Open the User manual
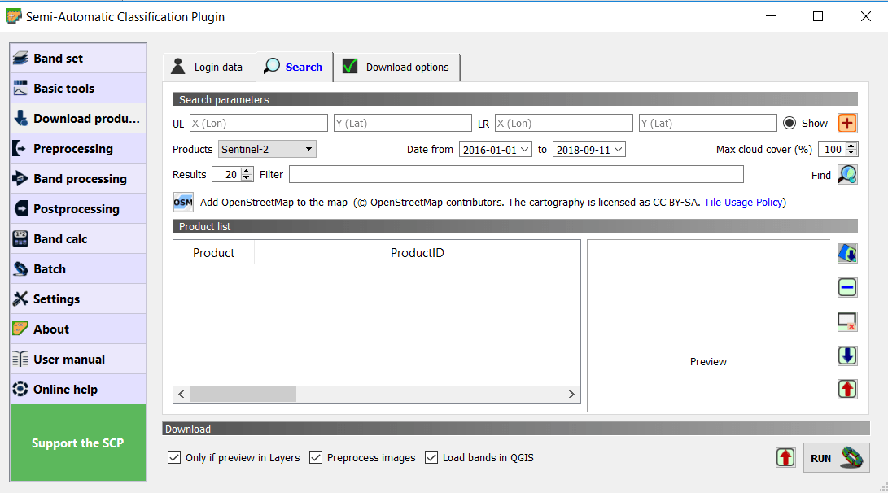This screenshot has height=493, width=888. pyautogui.click(x=78, y=359)
